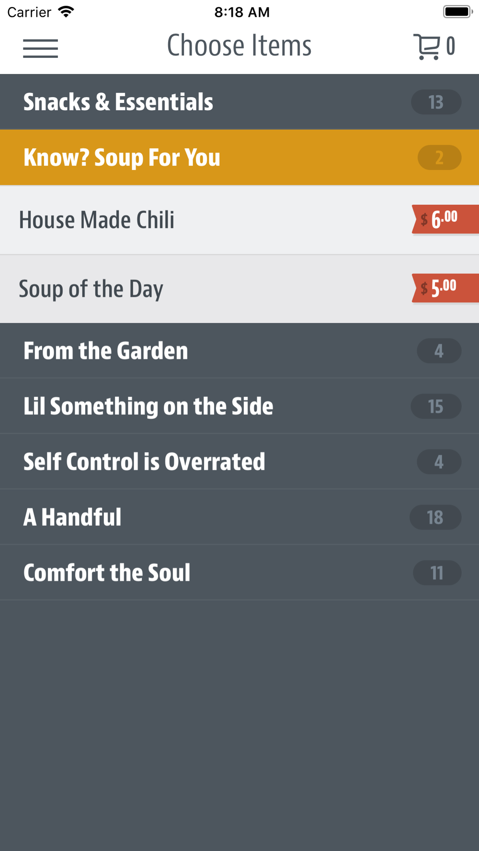Screen dimensions: 479x851
Task: Collapse Know? Soup For You section
Action: tap(239, 157)
